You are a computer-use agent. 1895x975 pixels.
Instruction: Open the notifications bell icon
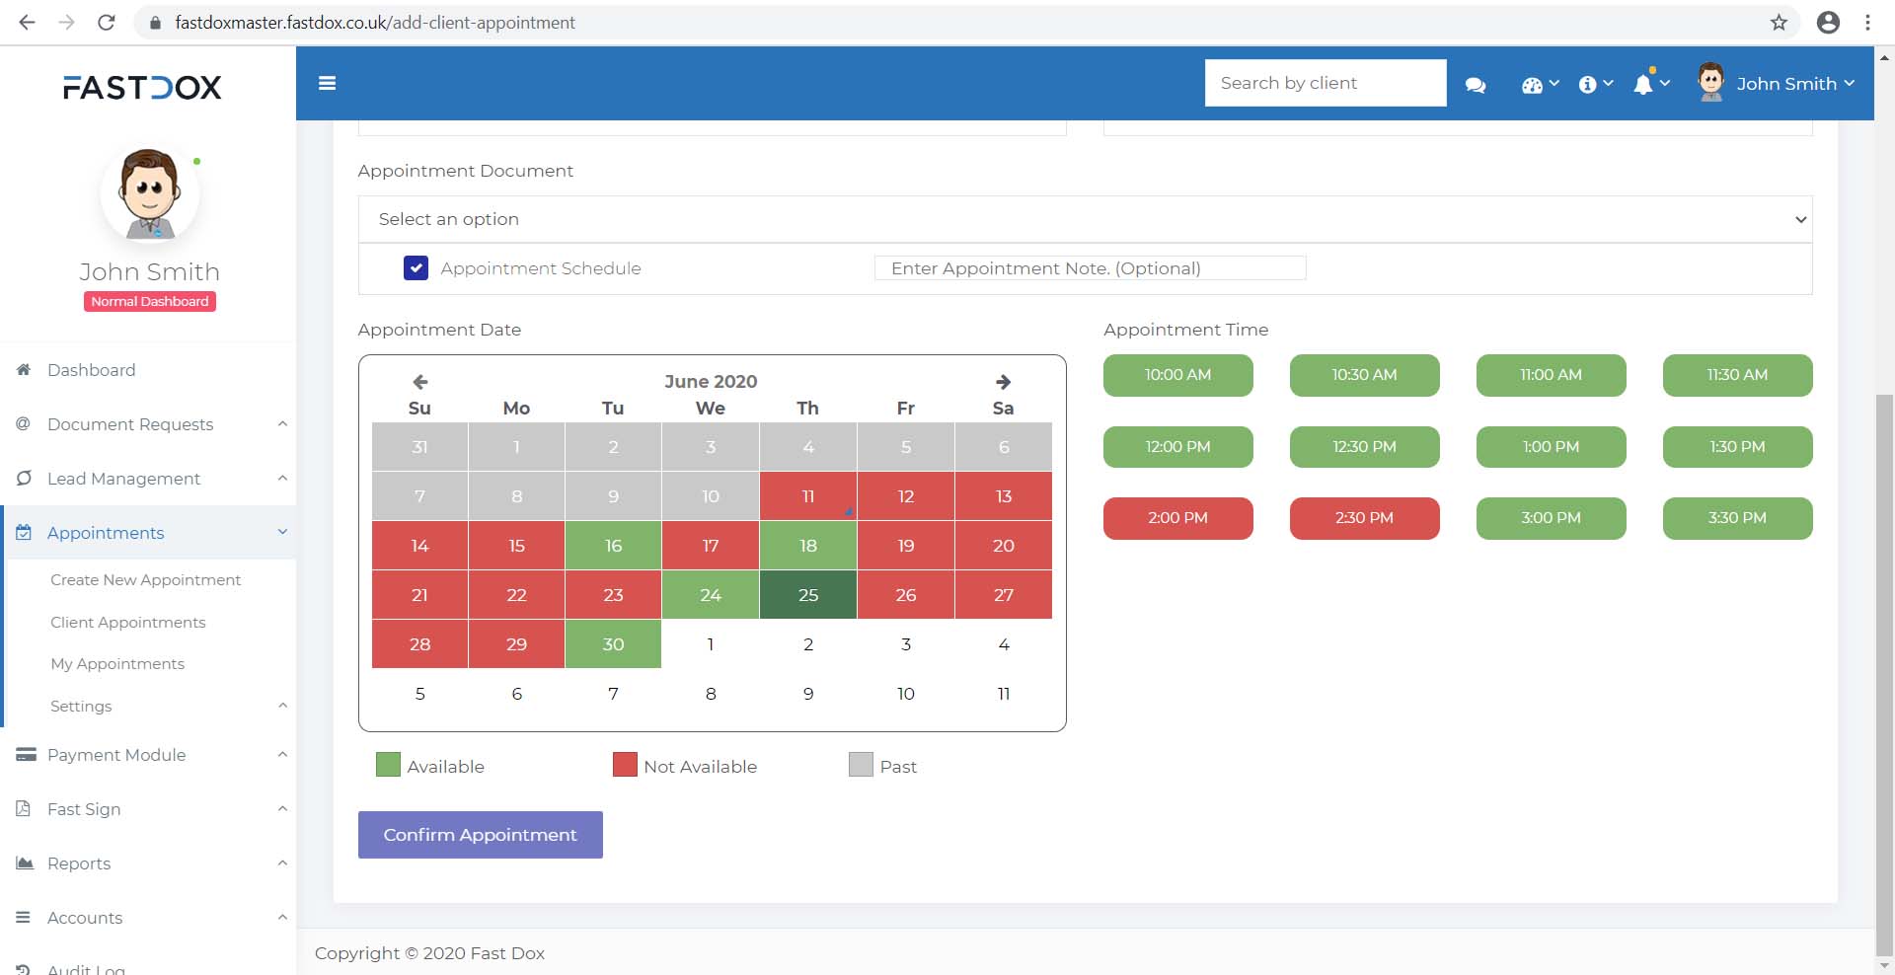1649,85
